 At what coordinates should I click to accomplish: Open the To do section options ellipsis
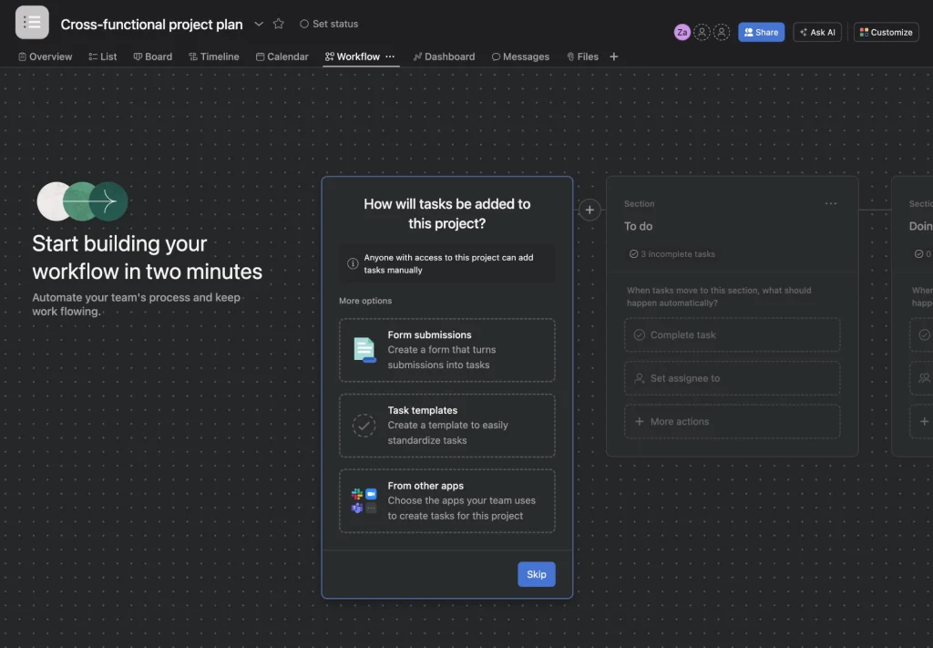tap(830, 204)
